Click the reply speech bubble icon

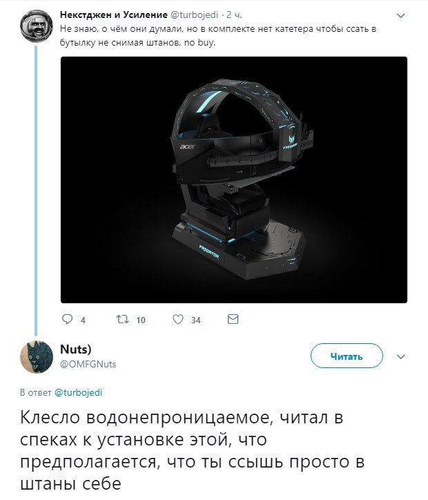tap(67, 319)
